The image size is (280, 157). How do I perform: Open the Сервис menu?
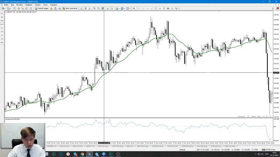click(38, 5)
